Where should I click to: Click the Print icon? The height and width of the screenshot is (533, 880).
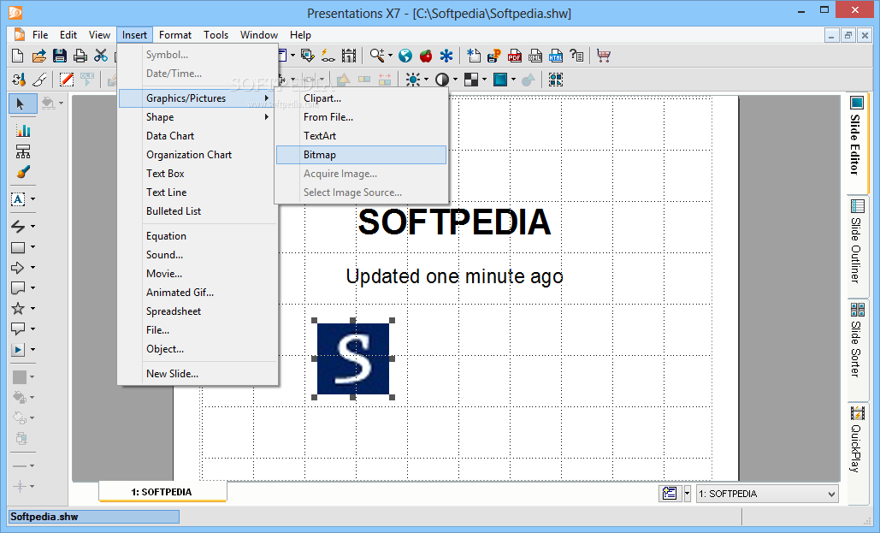click(80, 56)
